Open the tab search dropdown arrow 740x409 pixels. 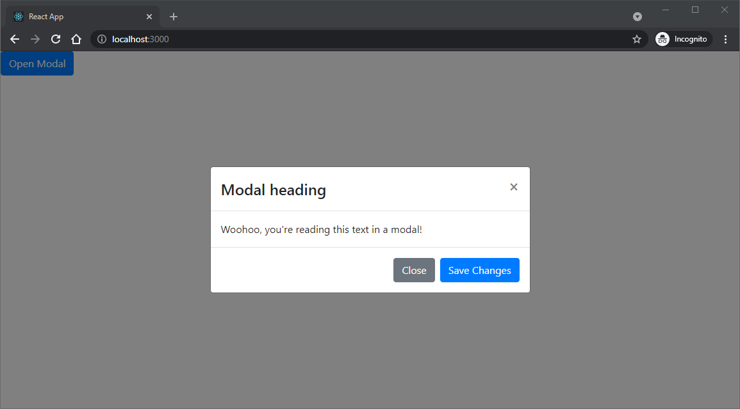[x=637, y=17]
